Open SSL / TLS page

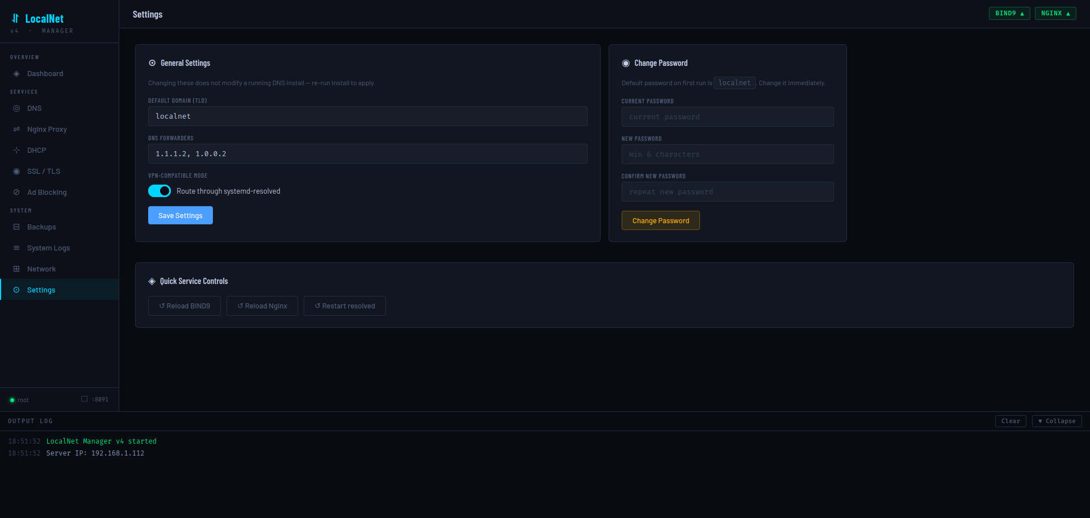coord(60,172)
